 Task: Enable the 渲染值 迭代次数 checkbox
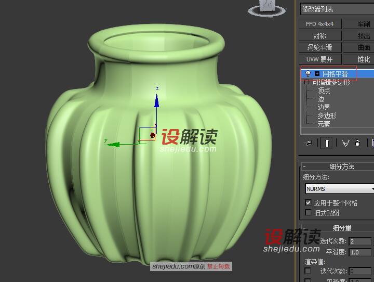(x=308, y=271)
